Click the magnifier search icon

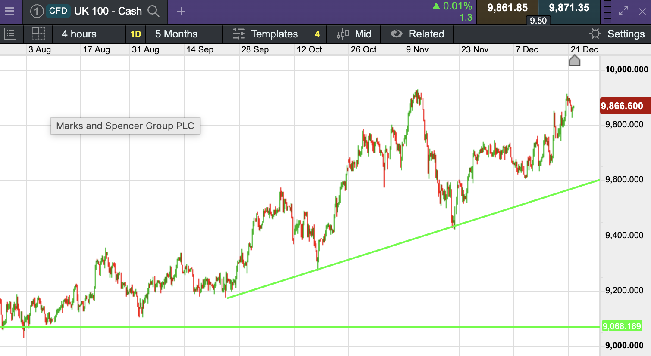[153, 11]
